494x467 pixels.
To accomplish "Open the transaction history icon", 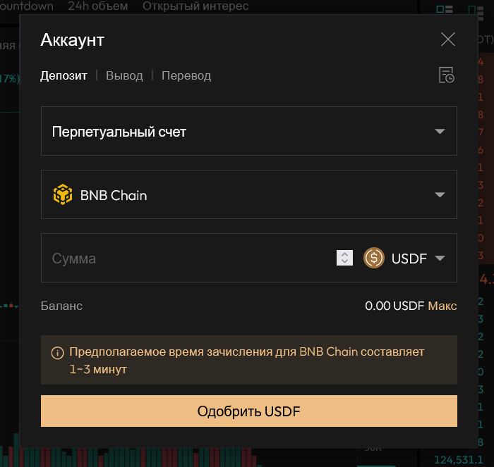I will (446, 75).
